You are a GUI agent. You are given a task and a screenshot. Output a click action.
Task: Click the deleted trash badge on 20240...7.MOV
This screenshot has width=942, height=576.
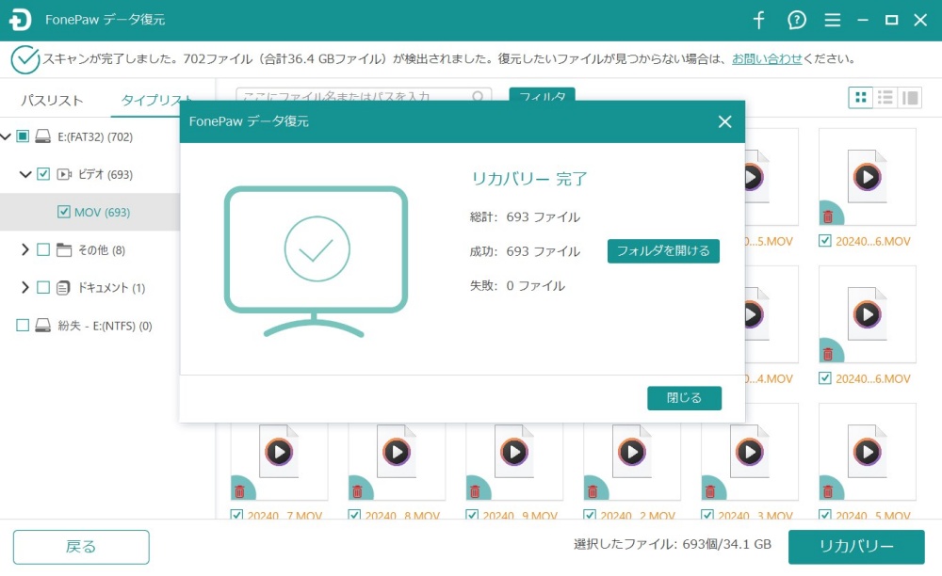point(241,489)
